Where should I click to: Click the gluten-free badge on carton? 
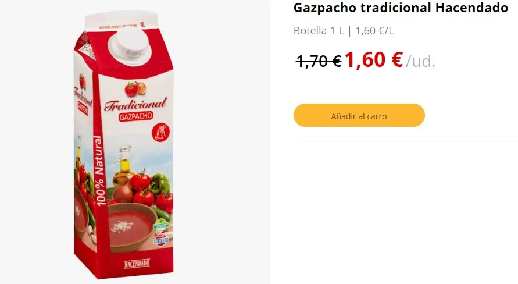[x=161, y=240]
